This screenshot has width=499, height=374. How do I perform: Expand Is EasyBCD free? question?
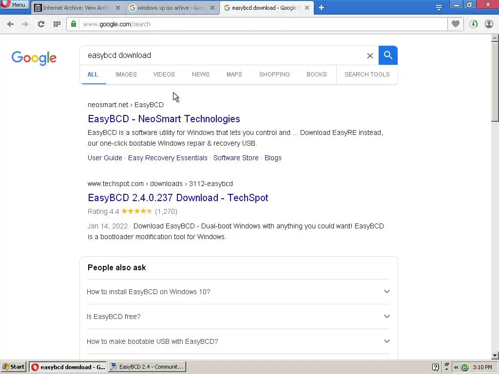pos(238,317)
